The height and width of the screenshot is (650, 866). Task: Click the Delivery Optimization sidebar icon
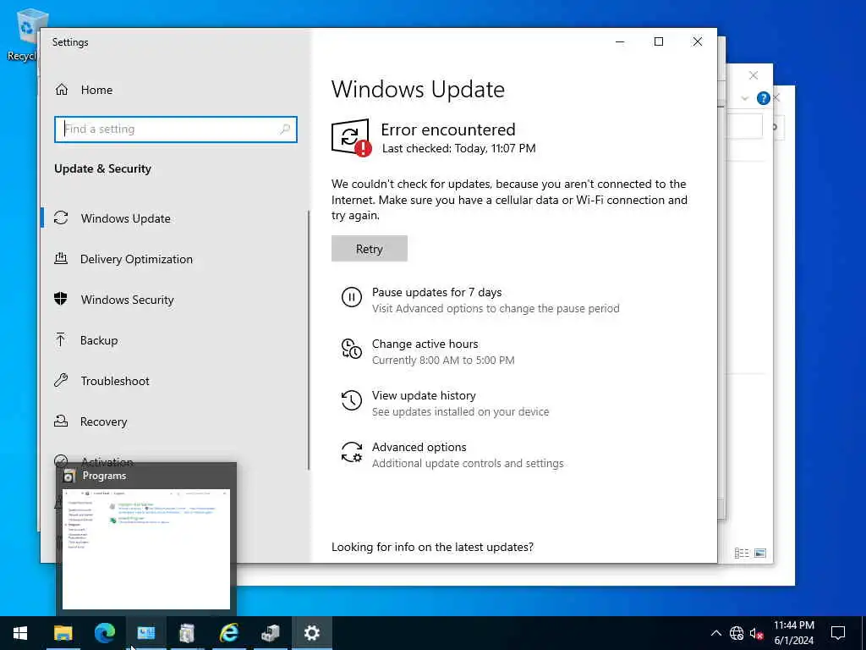[61, 258]
